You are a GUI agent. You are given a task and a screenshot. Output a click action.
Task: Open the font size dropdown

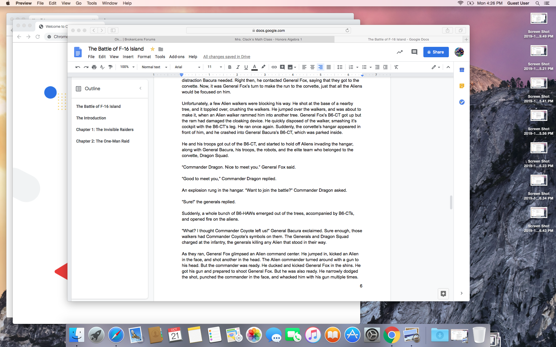pos(215,67)
